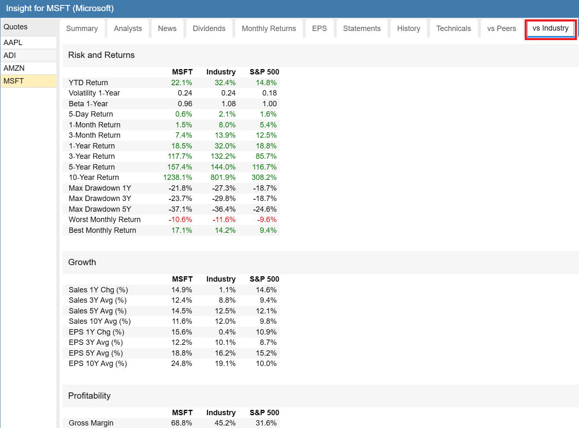The width and height of the screenshot is (579, 428).
Task: Open the vs Peers tab
Action: [x=501, y=29]
